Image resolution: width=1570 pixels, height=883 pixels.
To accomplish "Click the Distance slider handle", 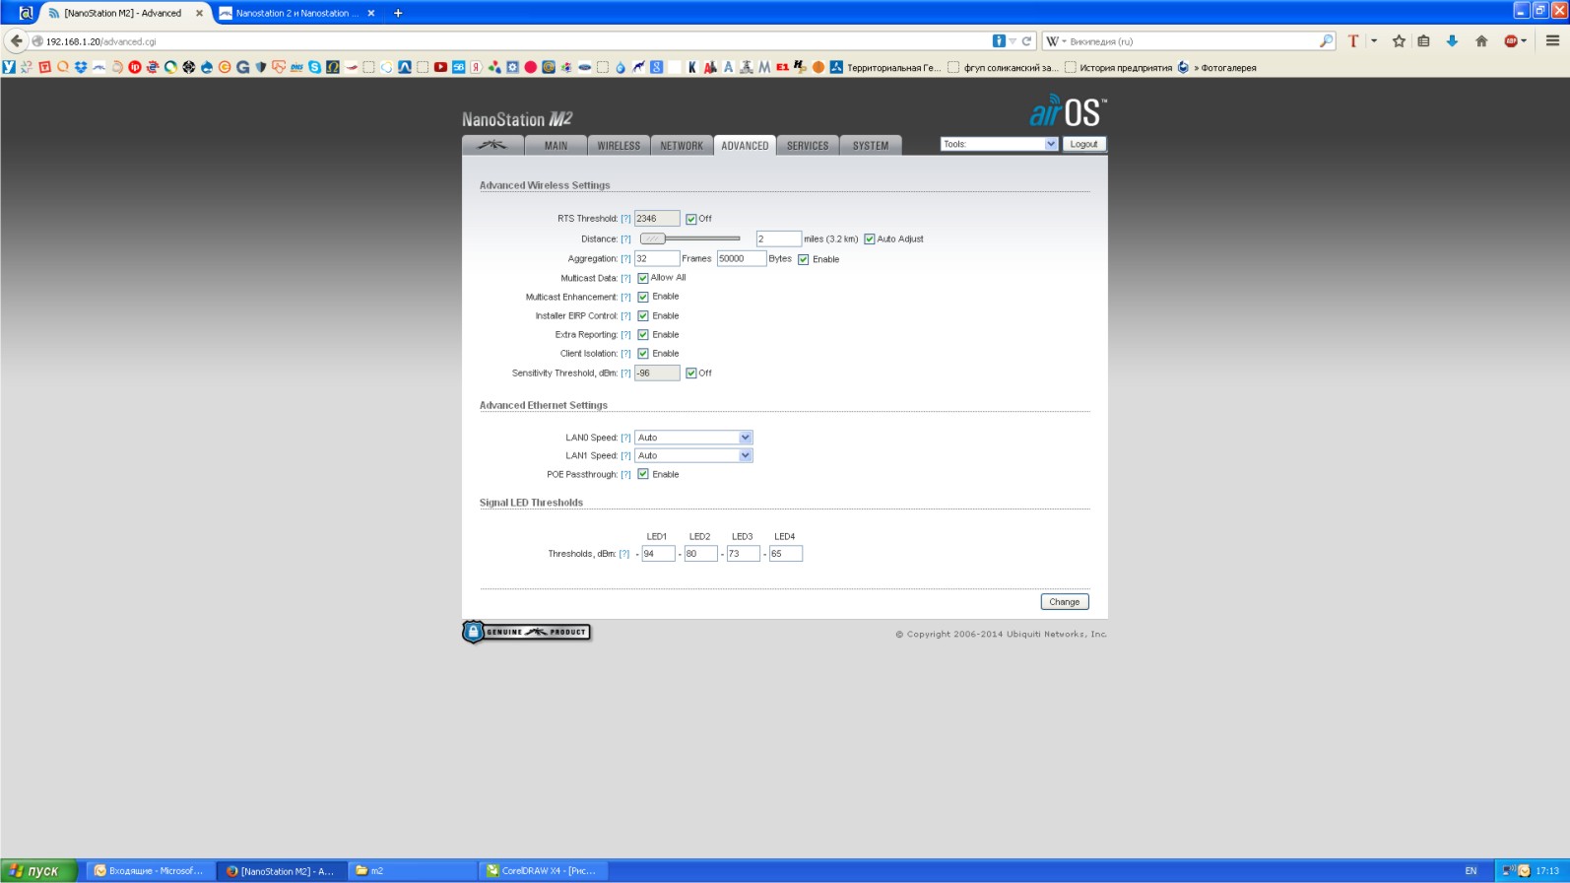I will coord(652,238).
